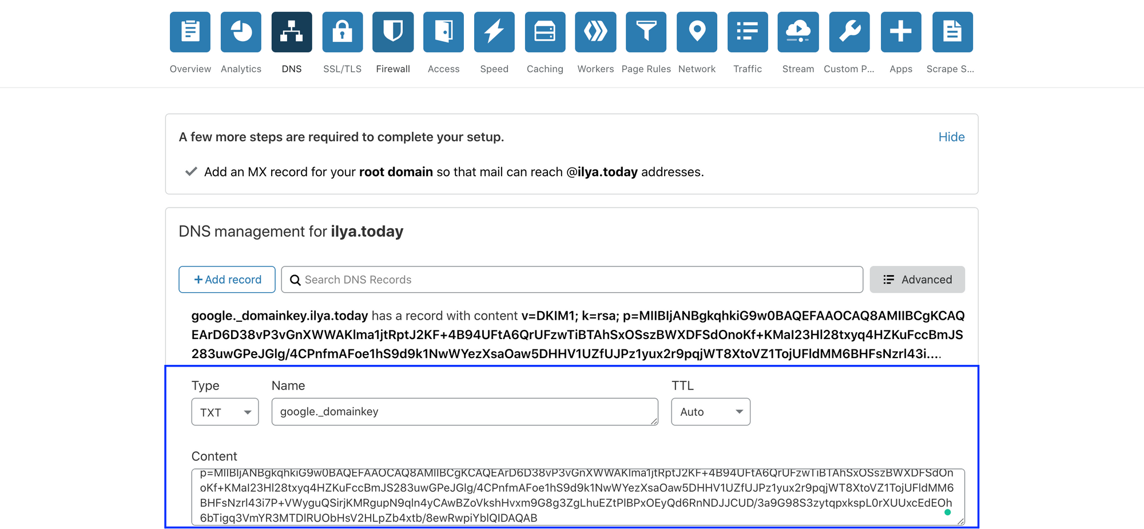This screenshot has height=529, width=1144.
Task: Open the Page Rules filter icon
Action: click(646, 32)
